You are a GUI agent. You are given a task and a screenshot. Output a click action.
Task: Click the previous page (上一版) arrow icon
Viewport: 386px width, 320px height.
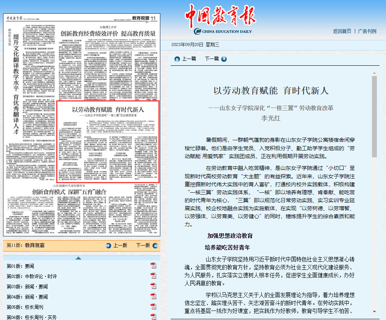click(x=108, y=246)
